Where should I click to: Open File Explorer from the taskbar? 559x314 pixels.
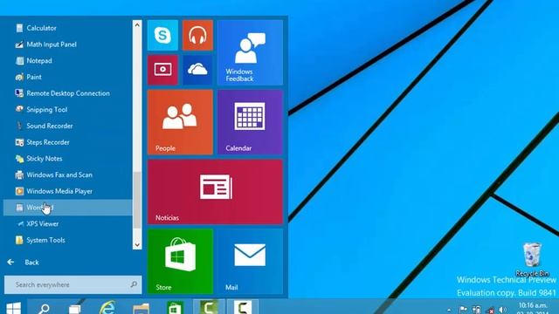click(x=141, y=308)
